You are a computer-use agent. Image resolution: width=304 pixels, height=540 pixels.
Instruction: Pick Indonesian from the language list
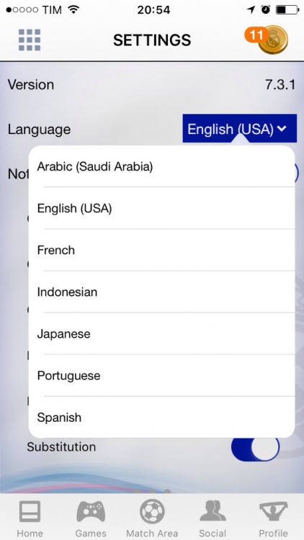(x=161, y=292)
